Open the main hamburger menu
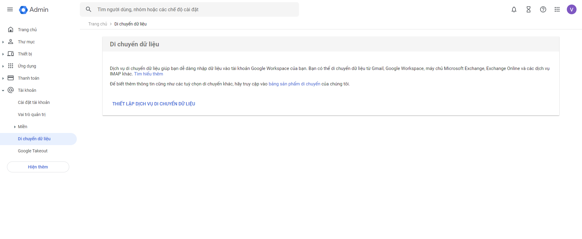This screenshot has width=582, height=239. (x=10, y=10)
